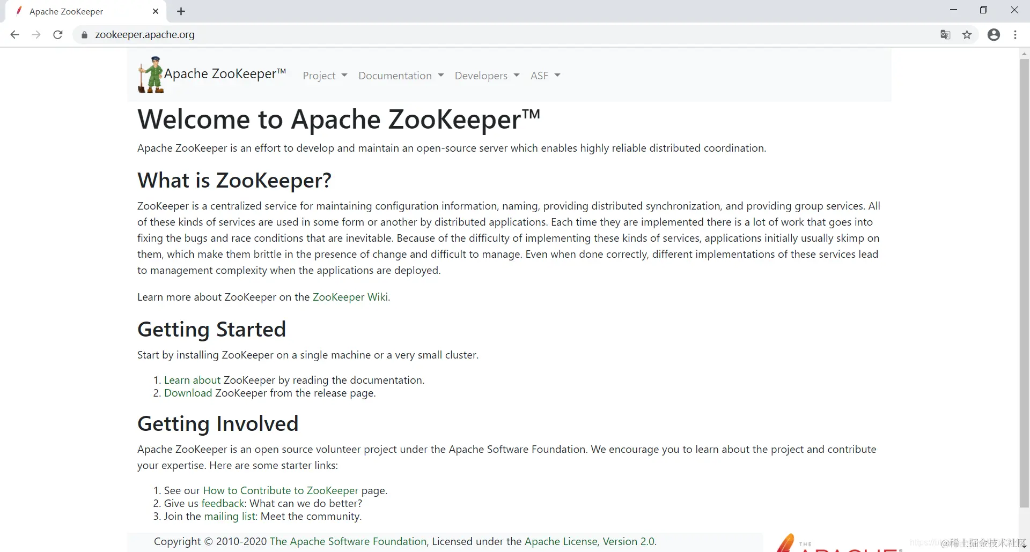Open How to Contribute to ZooKeeper link
Viewport: 1030px width, 552px height.
click(x=281, y=490)
